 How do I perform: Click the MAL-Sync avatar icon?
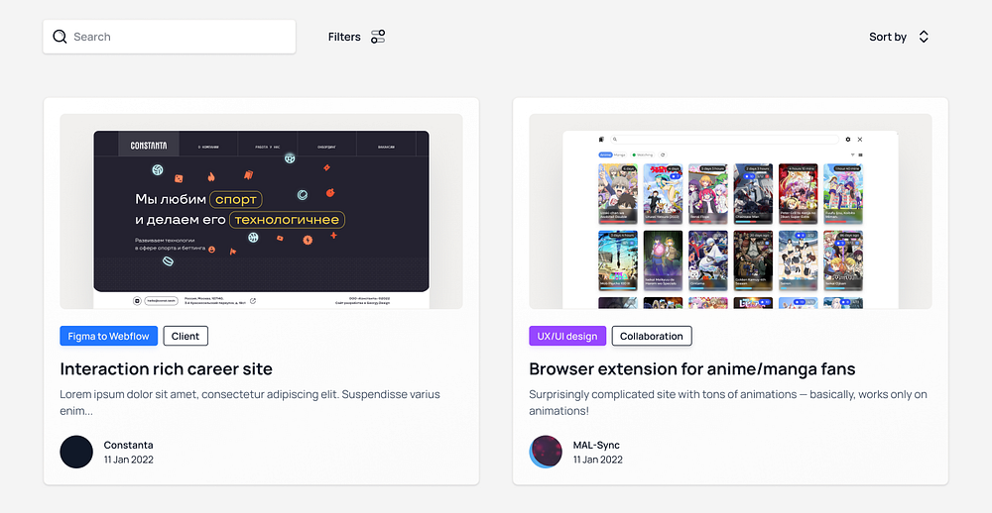(x=546, y=452)
